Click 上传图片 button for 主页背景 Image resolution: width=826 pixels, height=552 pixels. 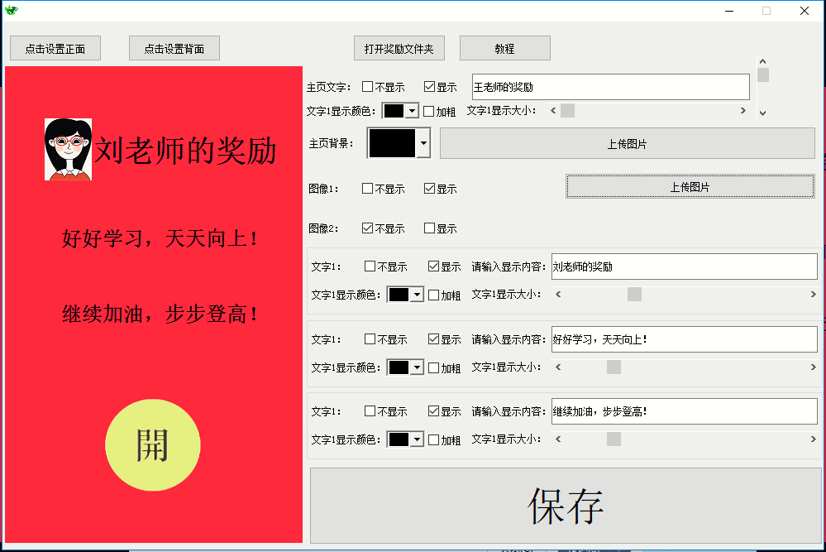(628, 143)
